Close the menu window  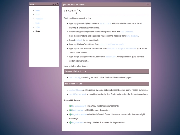point(58,4)
